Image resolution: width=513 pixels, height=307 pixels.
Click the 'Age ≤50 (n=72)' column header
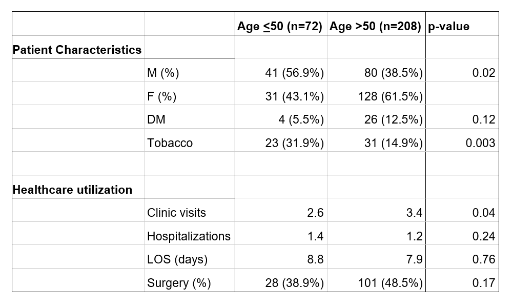pos(280,27)
